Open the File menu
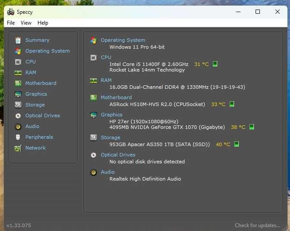The width and height of the screenshot is (290, 231). (x=11, y=23)
